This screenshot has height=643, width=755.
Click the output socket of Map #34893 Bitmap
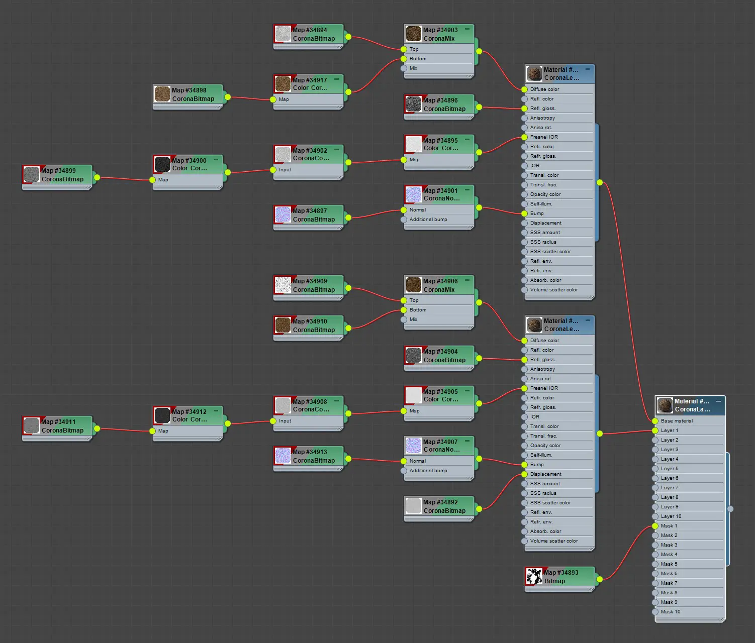click(x=600, y=579)
